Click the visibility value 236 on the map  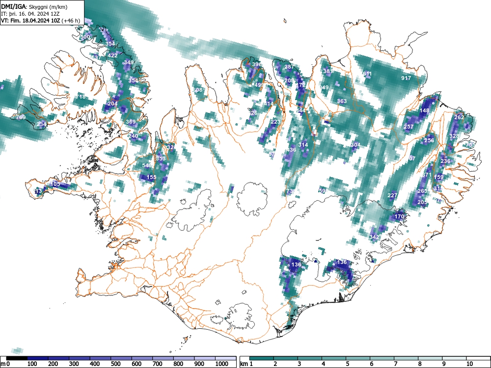point(445,161)
